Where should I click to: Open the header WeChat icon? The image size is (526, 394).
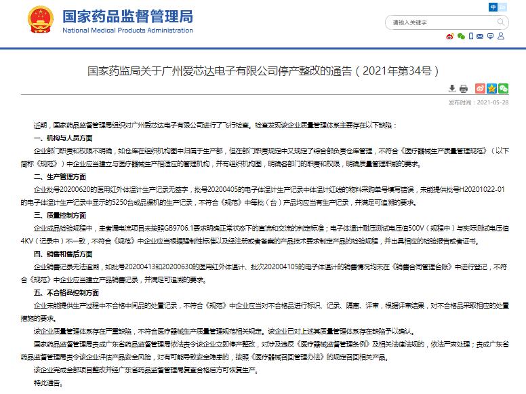(461, 36)
